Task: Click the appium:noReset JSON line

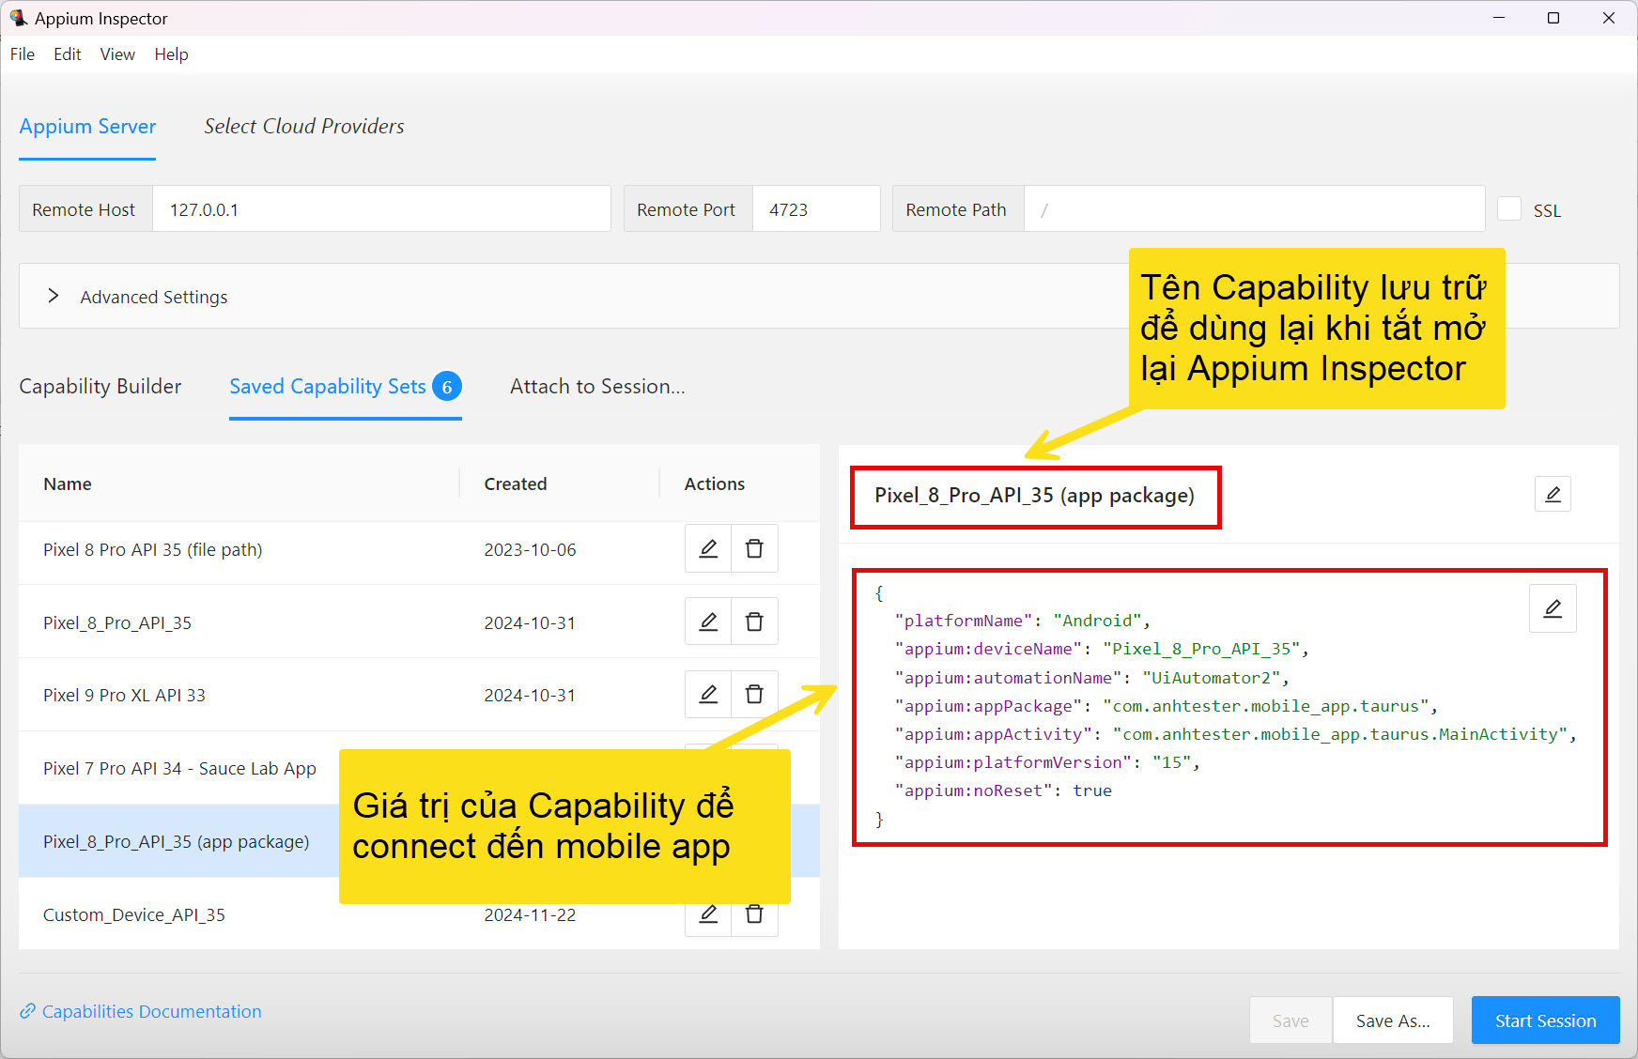Action: pos(1003,790)
